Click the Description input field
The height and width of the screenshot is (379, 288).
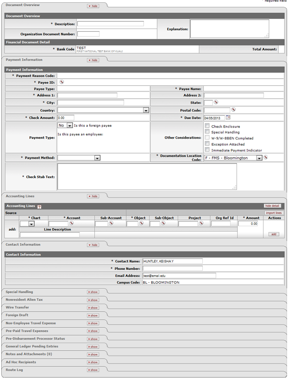pos(111,24)
